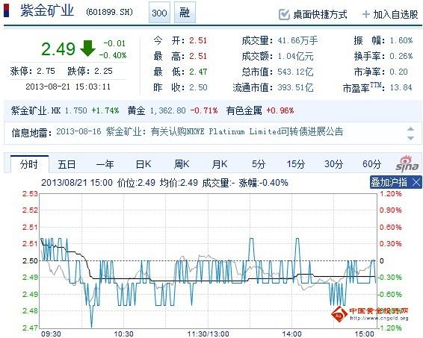Switch to 一年 chart tab

pyautogui.click(x=105, y=164)
